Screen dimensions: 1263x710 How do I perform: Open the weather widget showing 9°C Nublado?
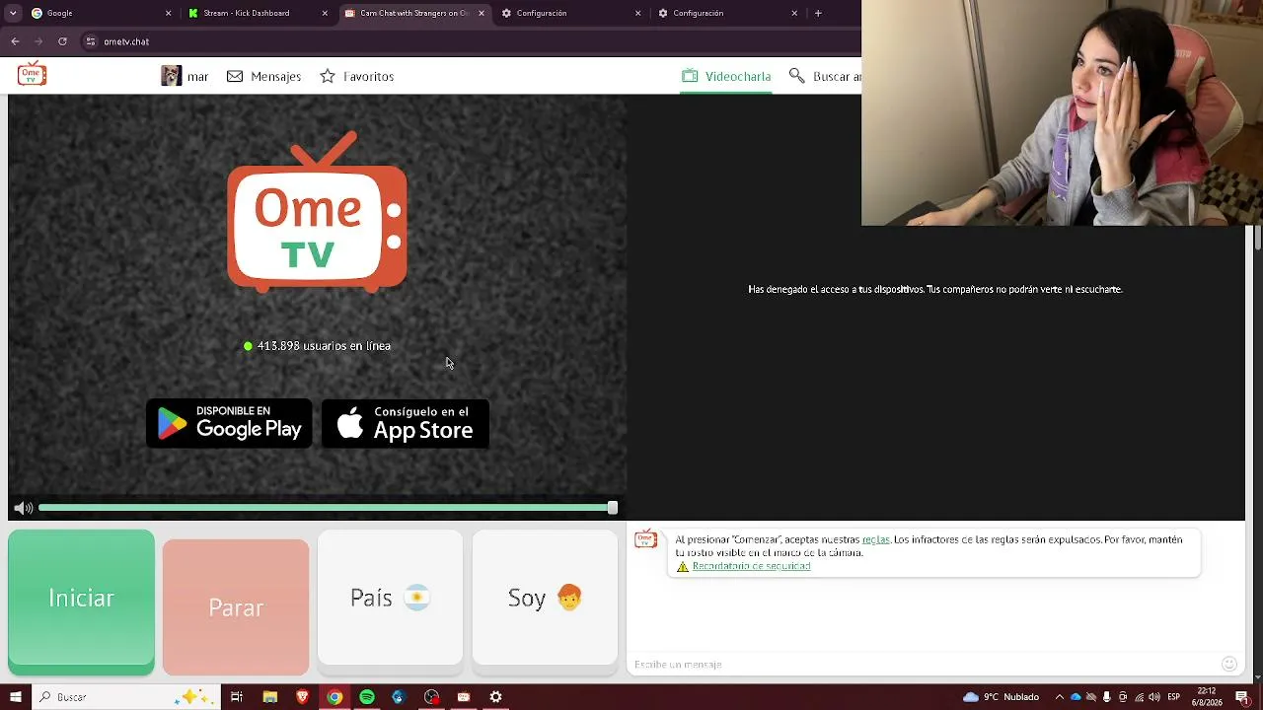(x=1001, y=697)
